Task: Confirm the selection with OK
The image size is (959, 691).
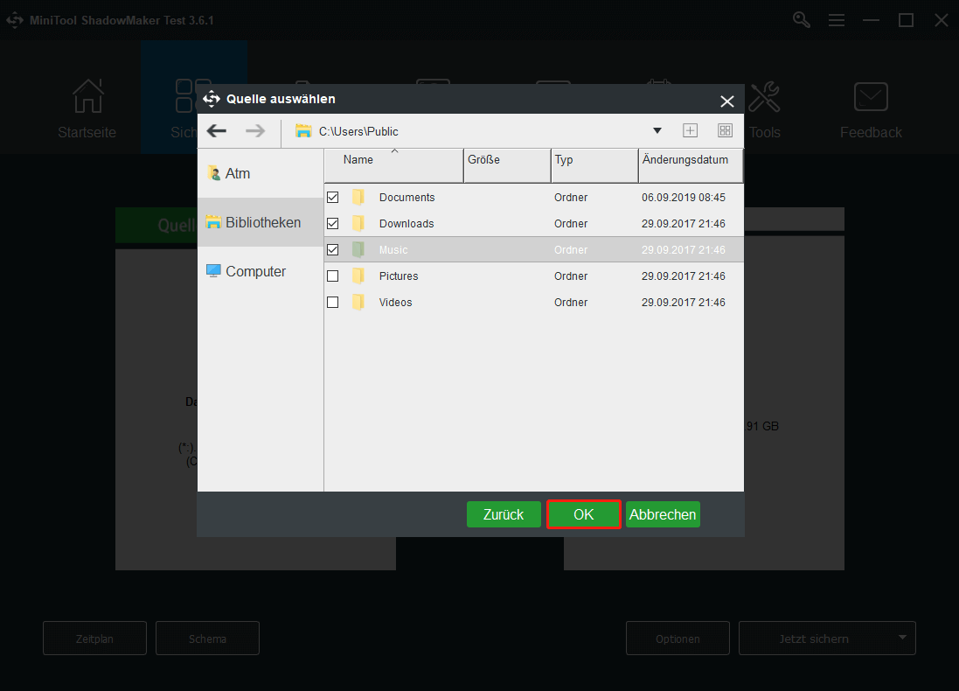Action: click(x=583, y=514)
